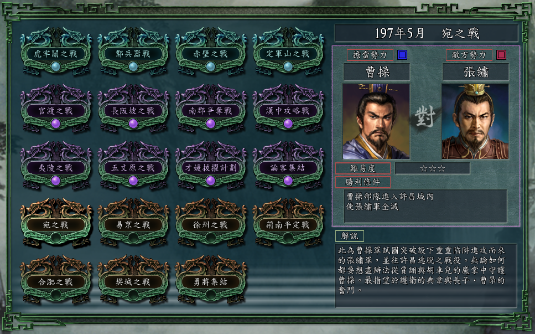Click the blue player faction color square
This screenshot has height=334, width=535.
(x=402, y=55)
